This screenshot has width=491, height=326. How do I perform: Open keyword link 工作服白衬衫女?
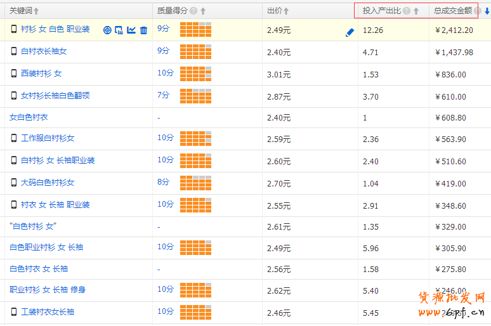[48, 138]
